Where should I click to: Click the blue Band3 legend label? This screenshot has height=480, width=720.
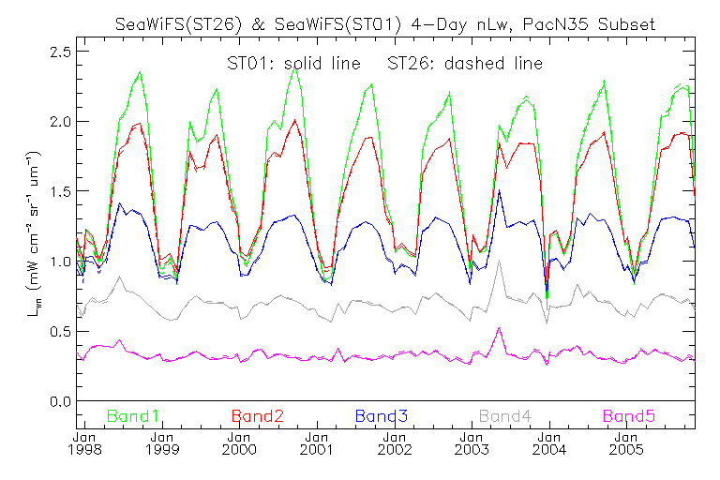point(382,416)
